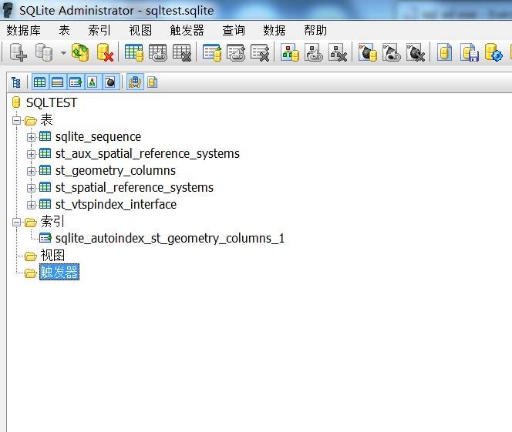Click the delete table toolbar icon
The image size is (512, 432).
[x=181, y=52]
